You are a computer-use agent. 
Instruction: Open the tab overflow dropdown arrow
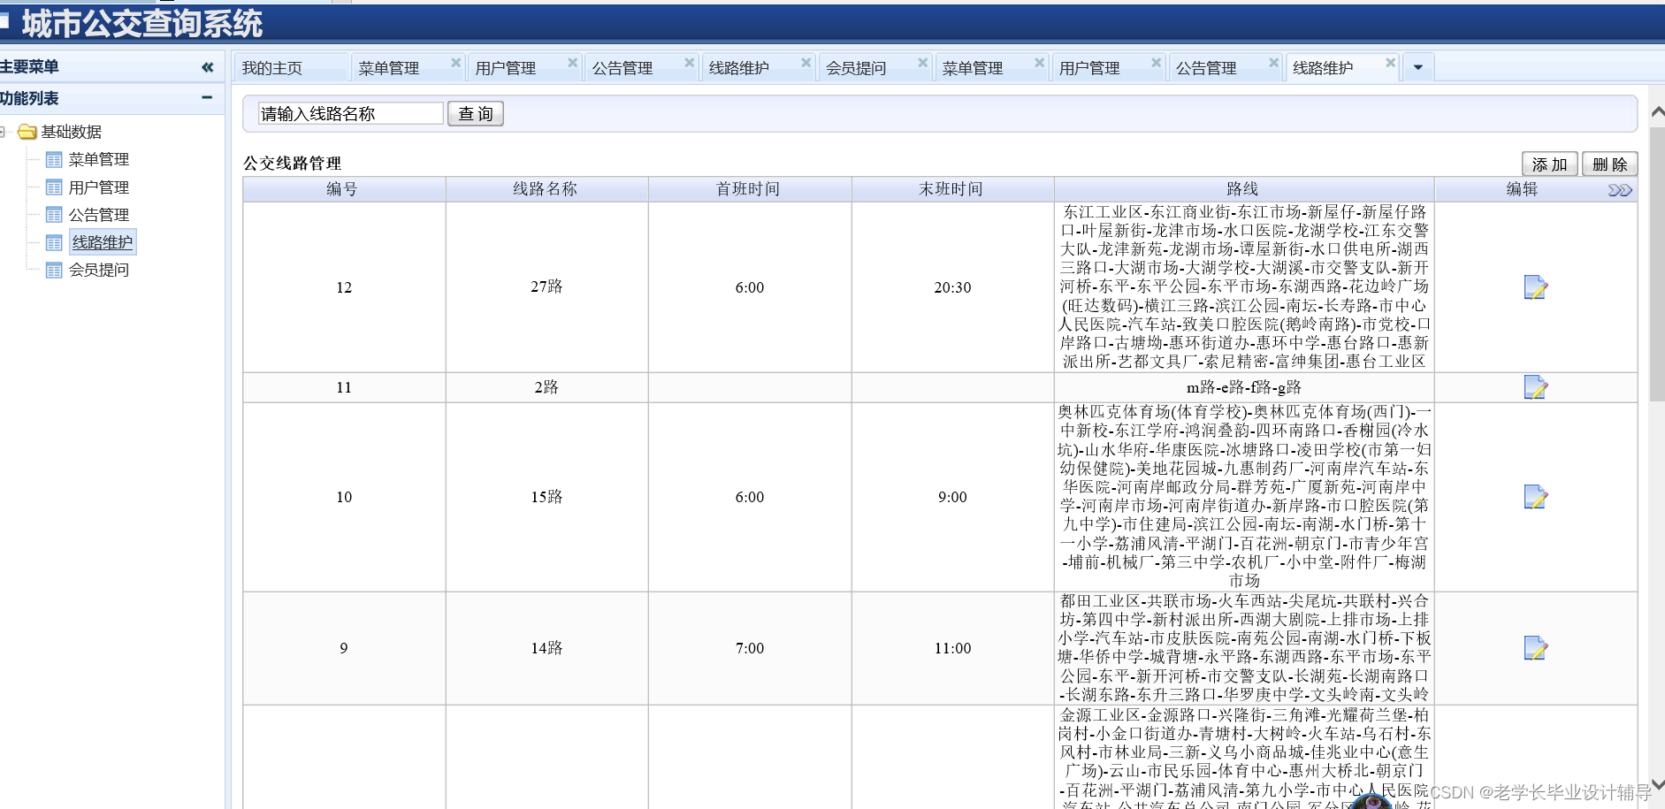(x=1417, y=66)
